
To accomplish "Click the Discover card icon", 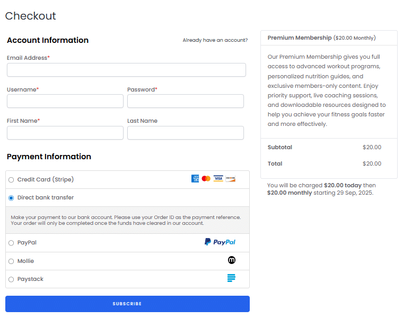I will 230,179.
